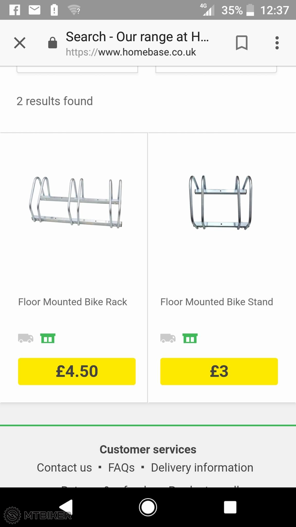The image size is (296, 527).
Task: Open the three-dot browser menu
Action: point(277,43)
